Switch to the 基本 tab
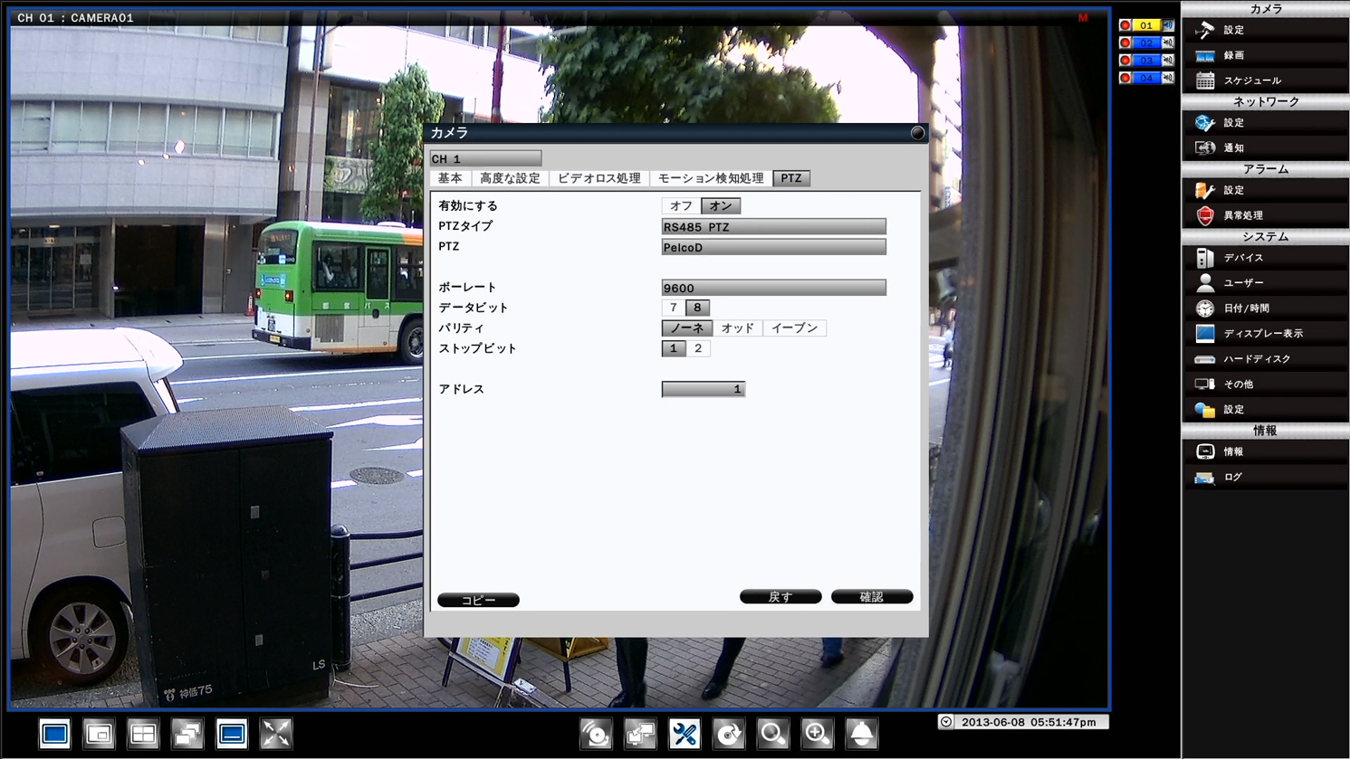Viewport: 1350px width, 759px height. tap(450, 177)
